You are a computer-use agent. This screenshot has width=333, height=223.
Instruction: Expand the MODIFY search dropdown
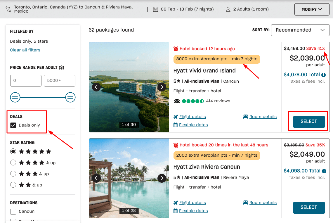(x=311, y=9)
